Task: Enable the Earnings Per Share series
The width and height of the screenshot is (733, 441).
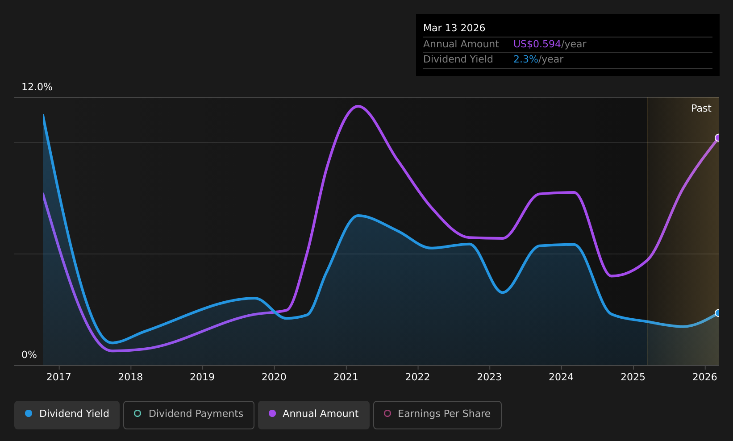Action: [x=437, y=415]
